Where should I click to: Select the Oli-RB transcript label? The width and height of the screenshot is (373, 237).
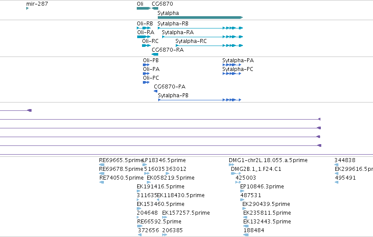145,24
